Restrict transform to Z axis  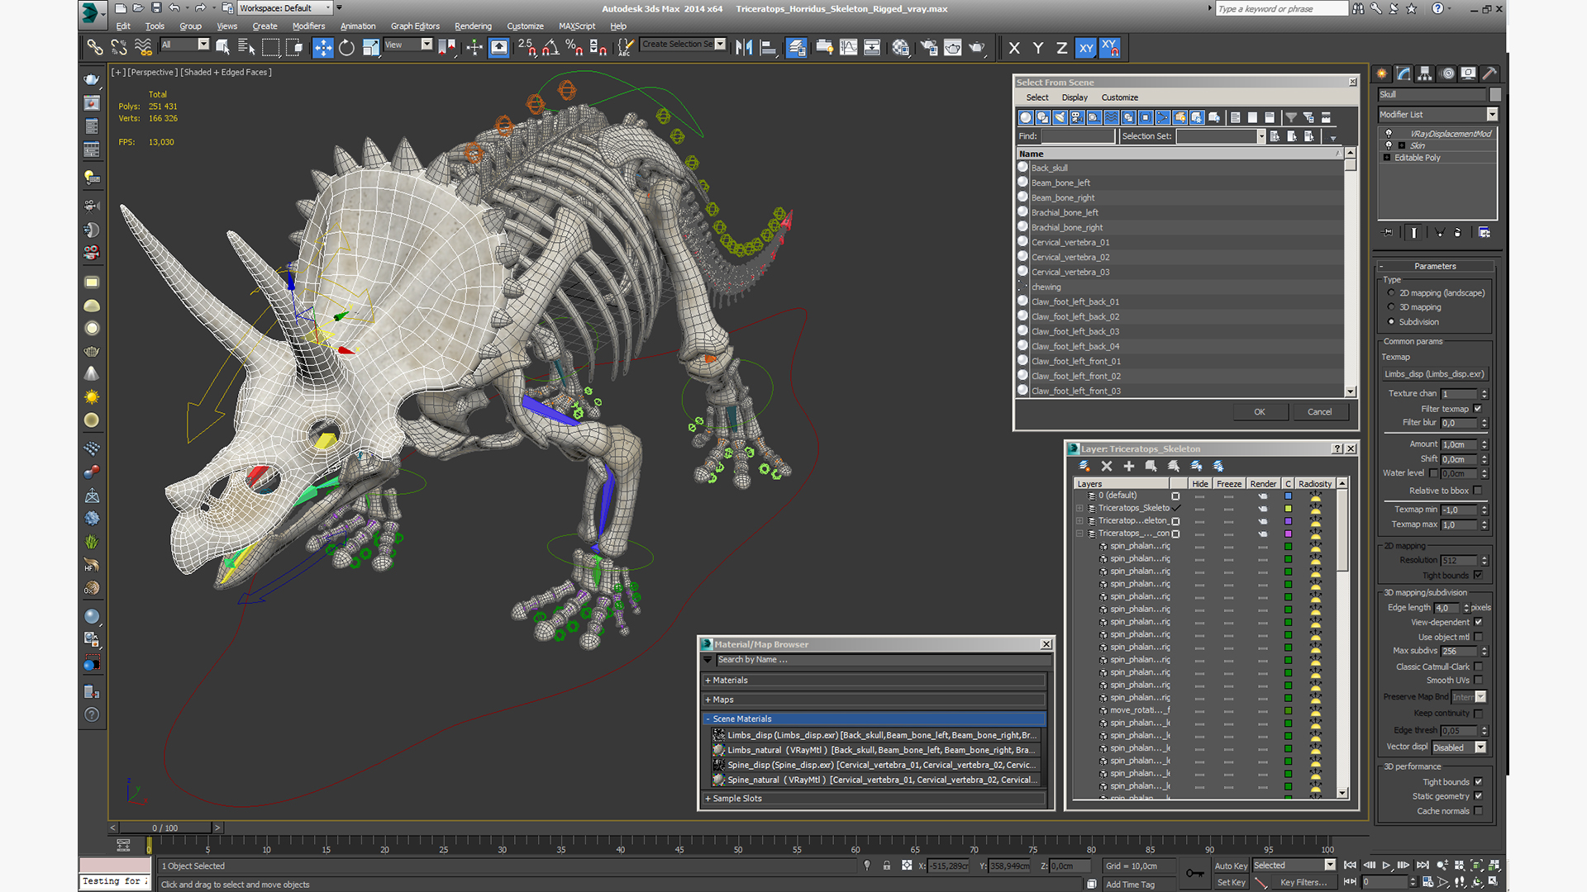pos(1061,48)
